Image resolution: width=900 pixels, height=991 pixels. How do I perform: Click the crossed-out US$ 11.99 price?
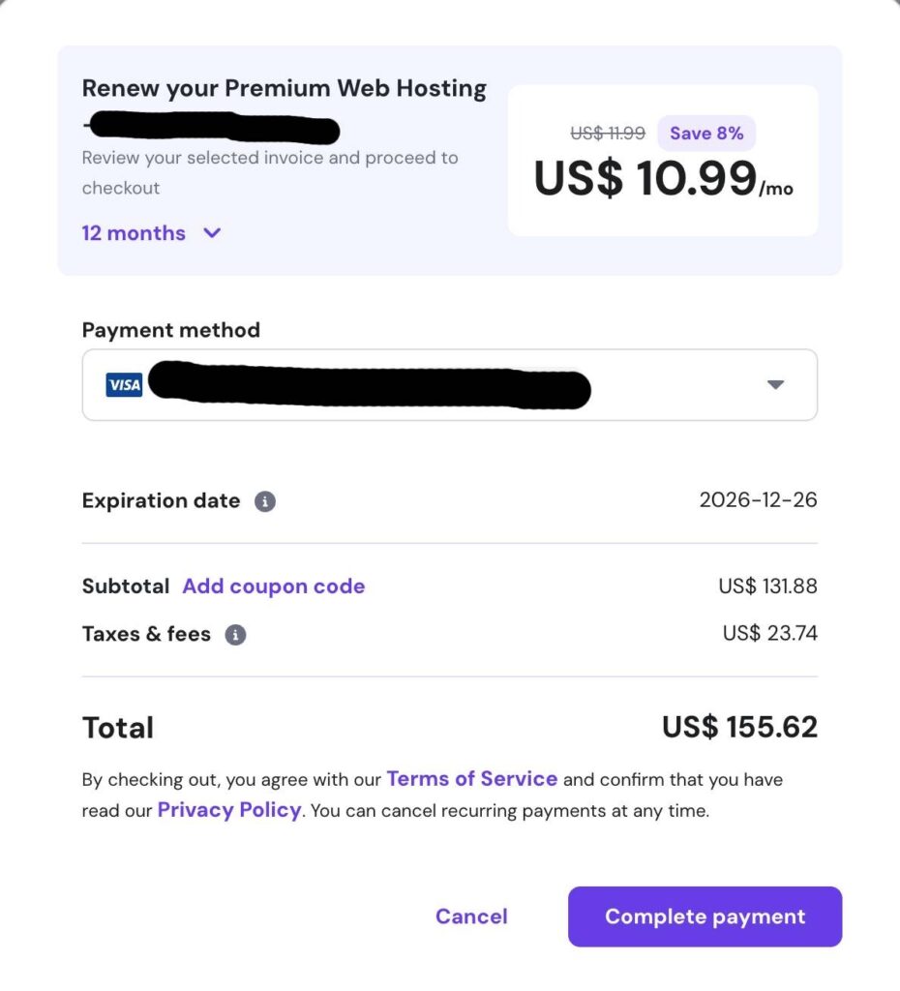click(x=607, y=134)
